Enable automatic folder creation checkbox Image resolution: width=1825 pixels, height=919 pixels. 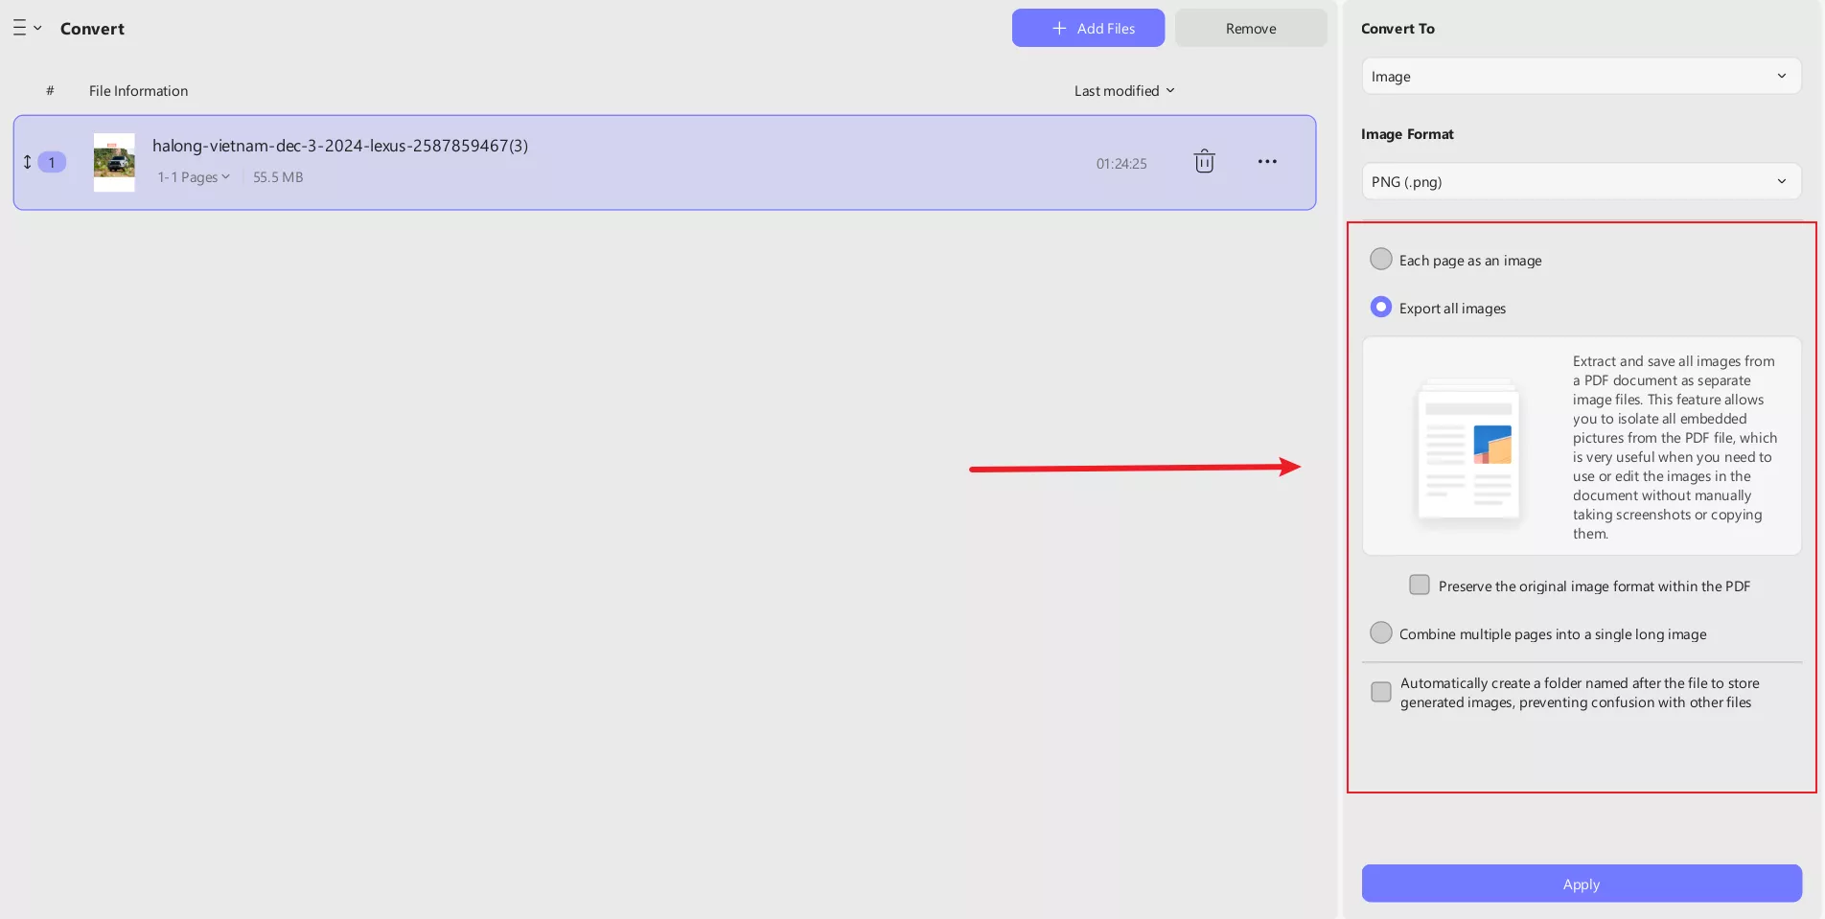click(x=1380, y=692)
